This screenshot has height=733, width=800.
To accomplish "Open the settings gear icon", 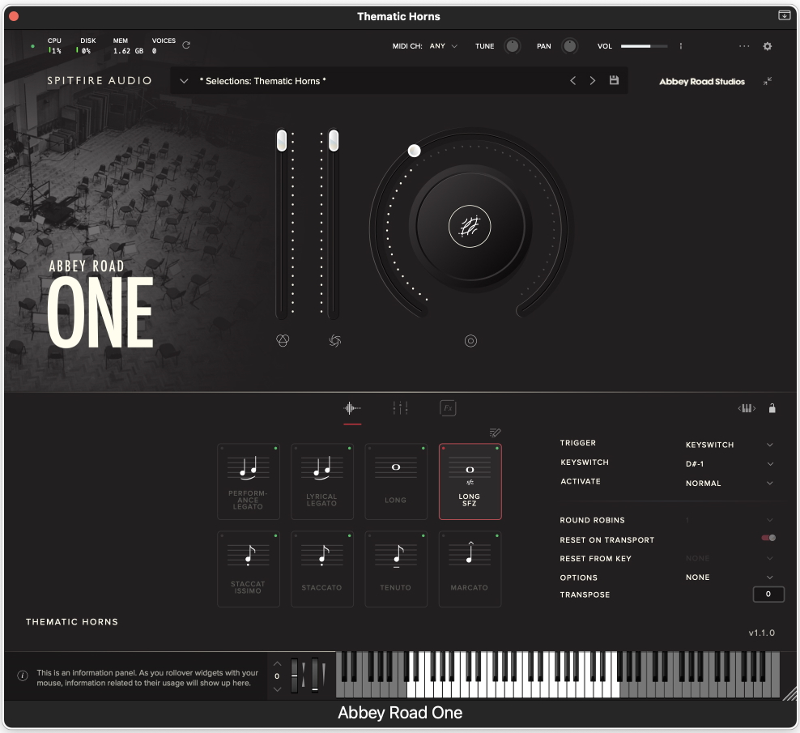I will (768, 46).
